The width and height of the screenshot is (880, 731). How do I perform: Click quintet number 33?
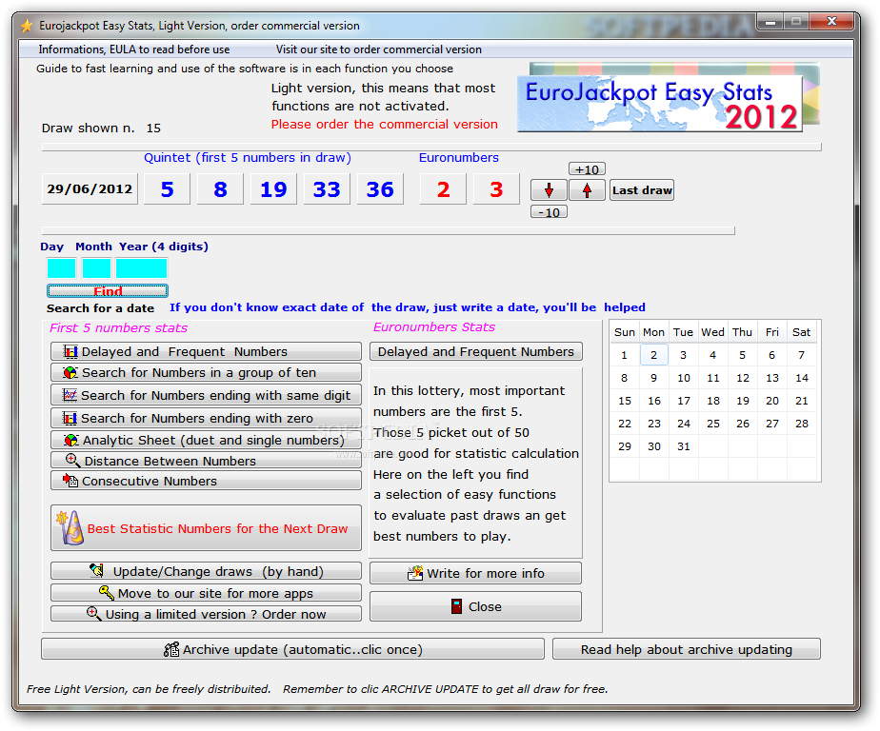click(327, 189)
